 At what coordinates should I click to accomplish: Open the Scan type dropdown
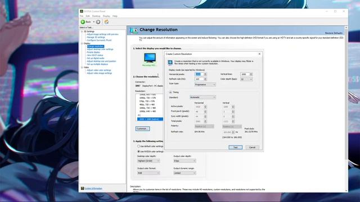click(205, 85)
